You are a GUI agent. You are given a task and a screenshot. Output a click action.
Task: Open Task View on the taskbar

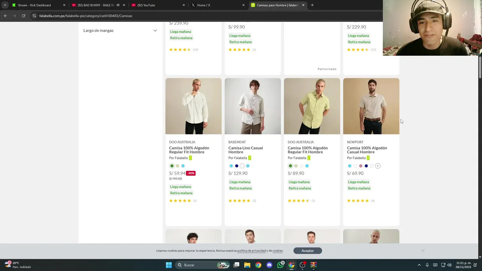tap(236, 265)
